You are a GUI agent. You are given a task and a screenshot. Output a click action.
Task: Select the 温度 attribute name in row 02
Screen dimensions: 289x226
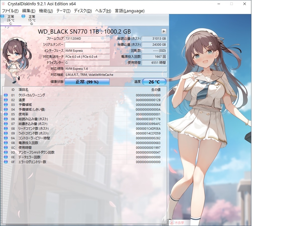click(x=22, y=100)
